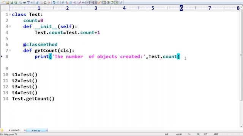
Task: Click scrollbar down arrow at the bottom right
Action: click(x=241, y=127)
